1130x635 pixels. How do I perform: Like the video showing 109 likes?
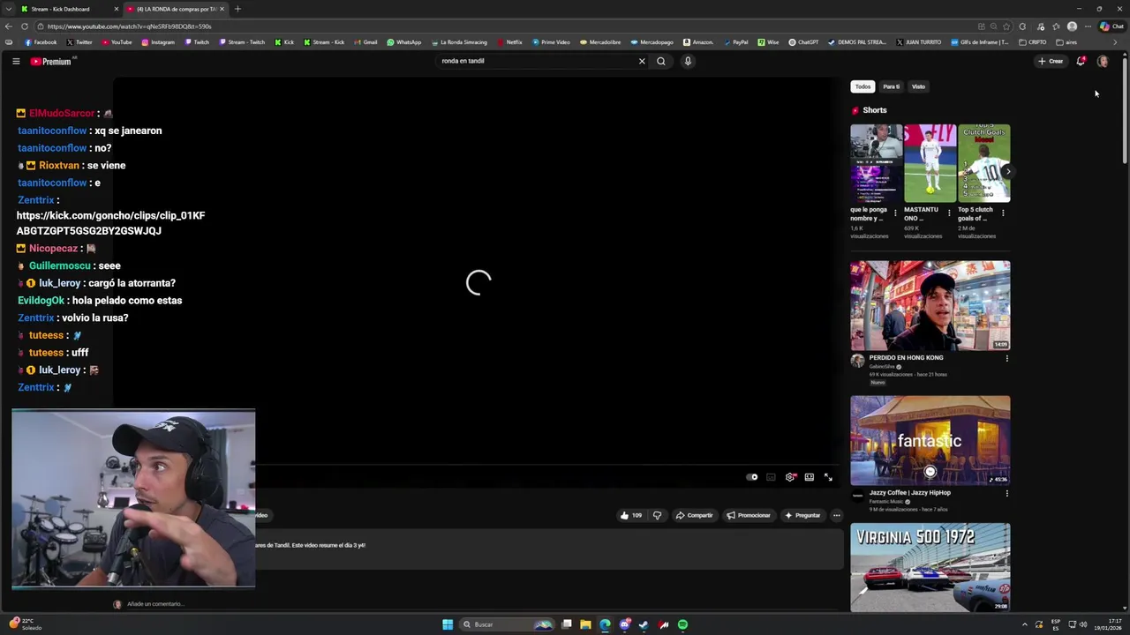[630, 515]
